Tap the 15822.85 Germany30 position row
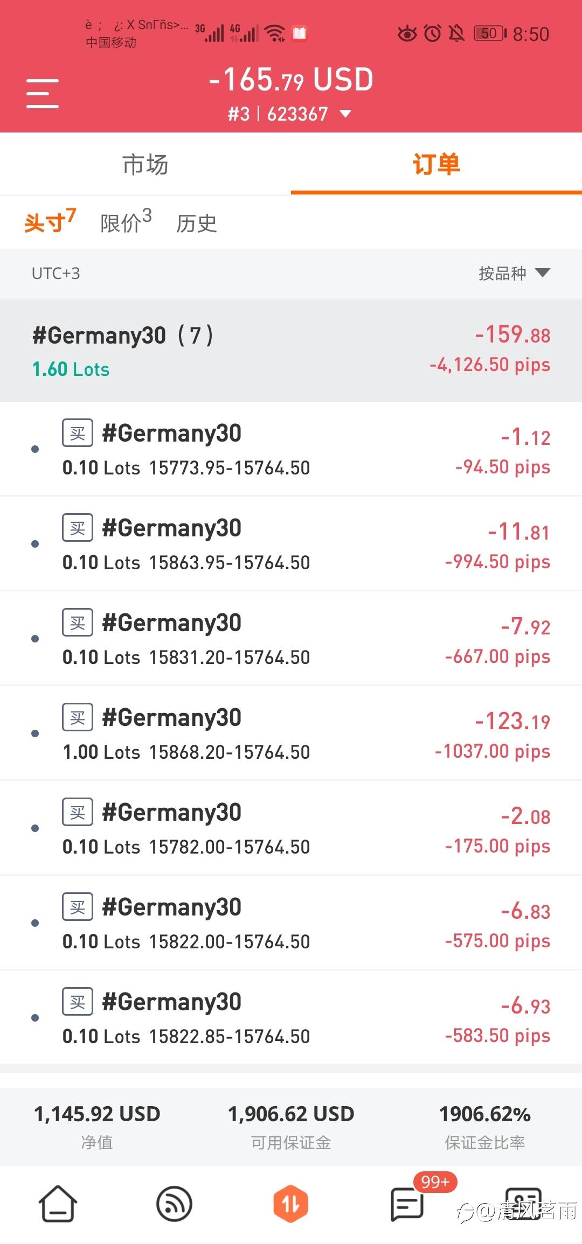Screen dimensions: 582x1244 tap(291, 1018)
